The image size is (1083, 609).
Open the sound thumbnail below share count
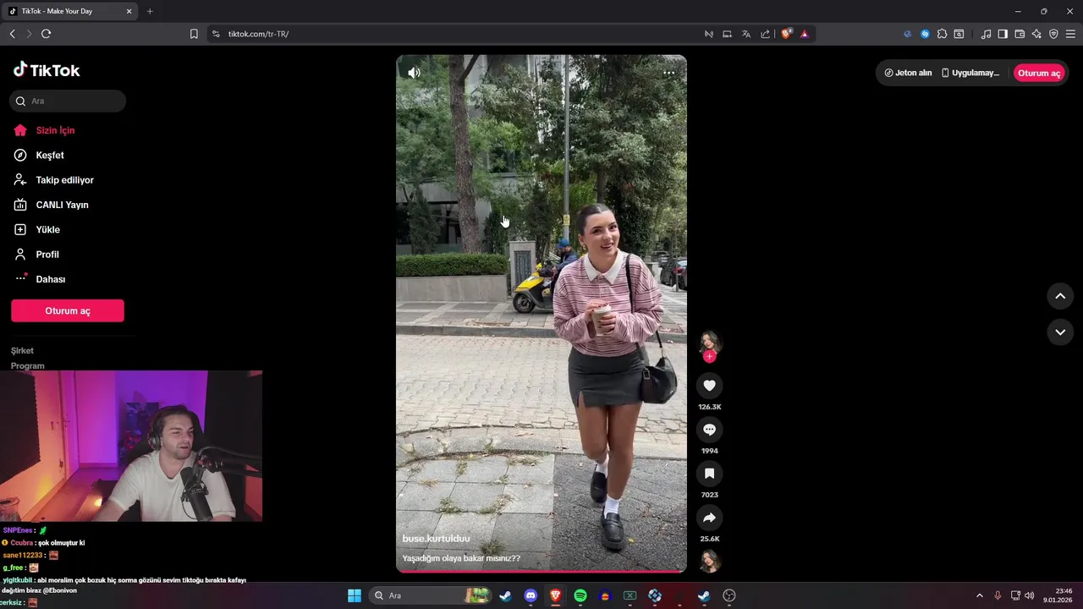(x=709, y=562)
